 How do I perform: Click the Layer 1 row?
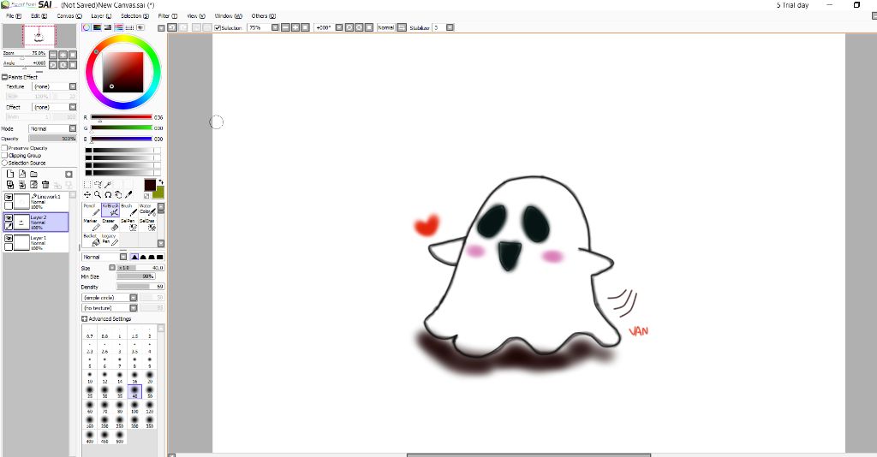[36, 242]
